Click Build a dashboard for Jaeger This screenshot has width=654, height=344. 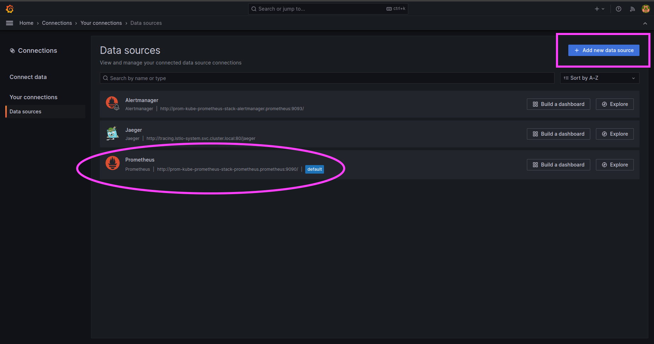click(x=558, y=134)
